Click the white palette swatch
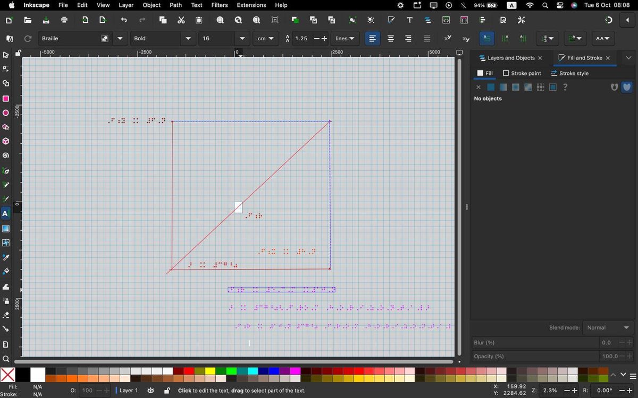This screenshot has height=398, width=638. 38,375
